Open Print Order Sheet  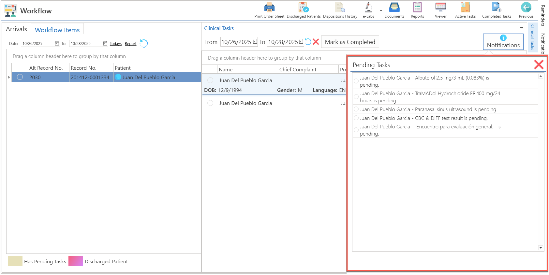[269, 10]
